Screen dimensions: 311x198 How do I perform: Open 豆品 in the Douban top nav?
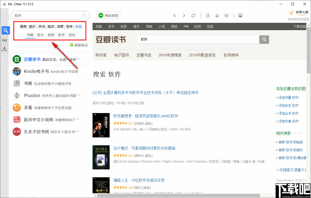pyautogui.click(x=210, y=26)
